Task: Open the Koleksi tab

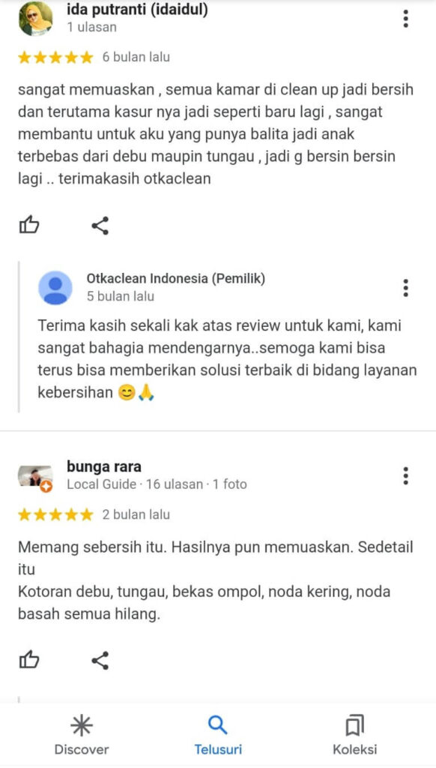Action: point(355,735)
